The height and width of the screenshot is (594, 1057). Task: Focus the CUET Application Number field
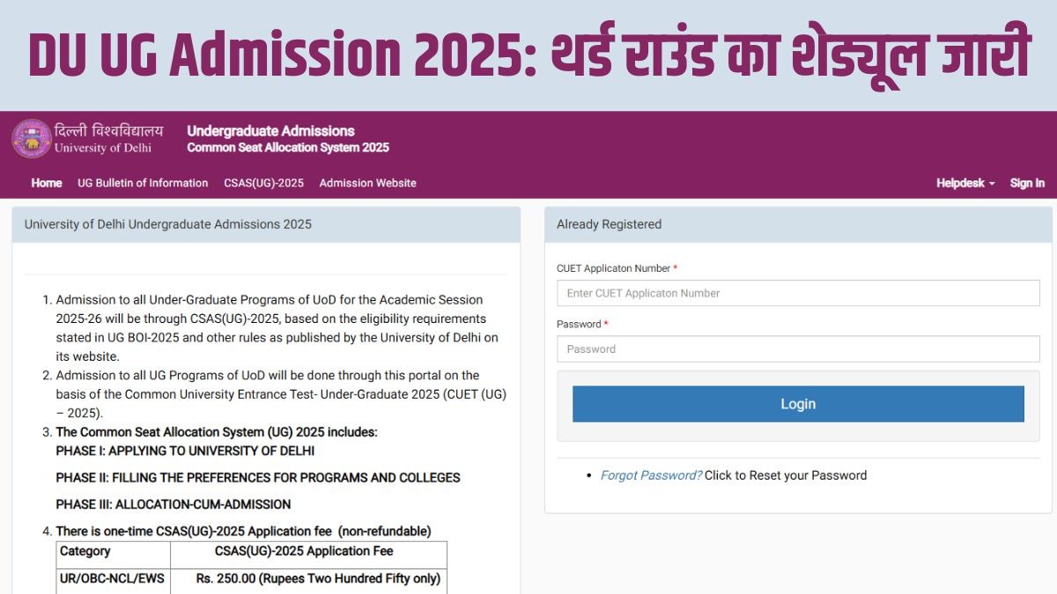797,293
